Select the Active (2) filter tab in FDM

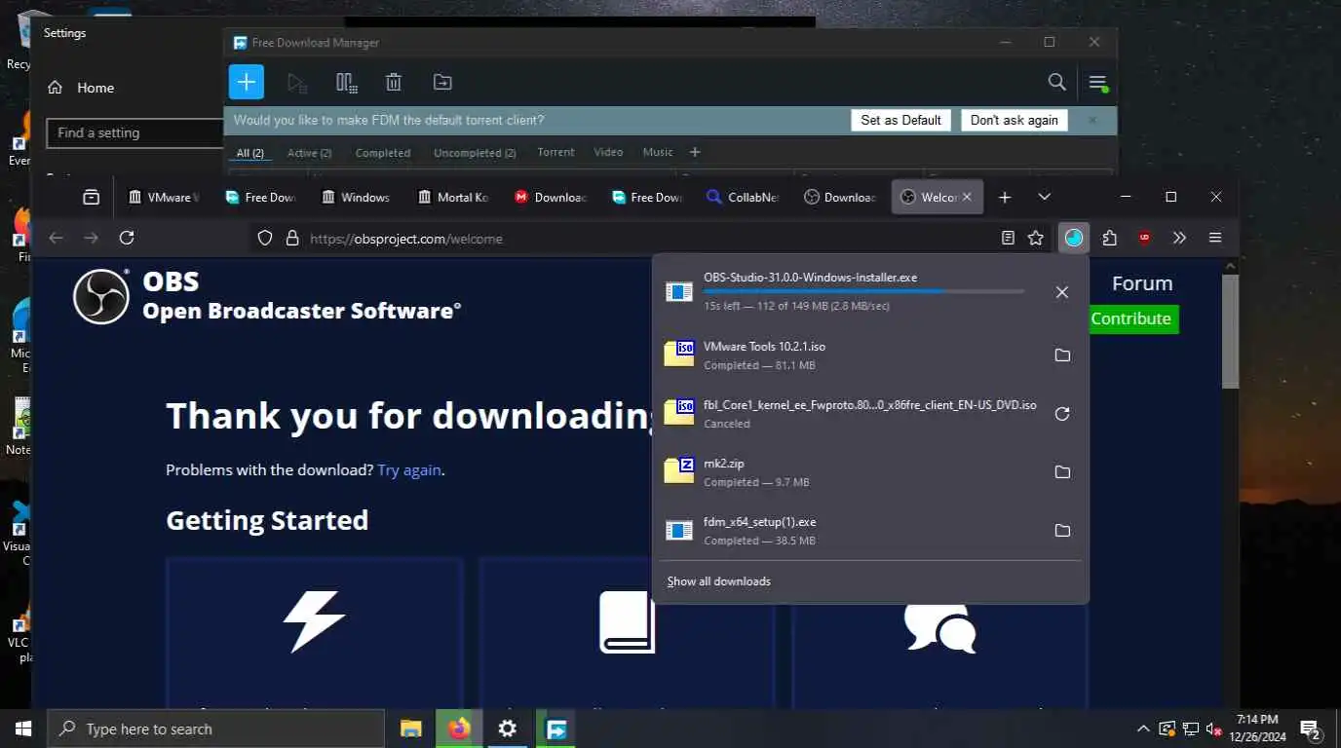point(309,153)
